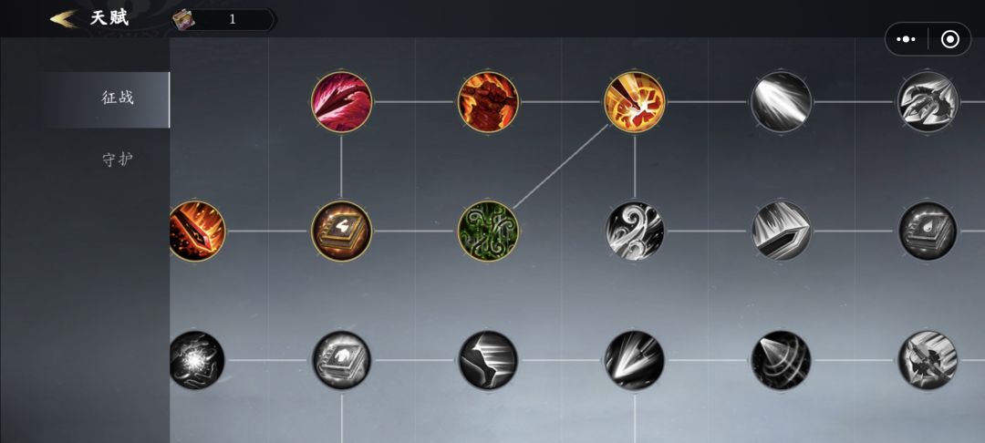This screenshot has width=985, height=443.
Task: Go back using the golden arrow
Action: click(x=64, y=19)
